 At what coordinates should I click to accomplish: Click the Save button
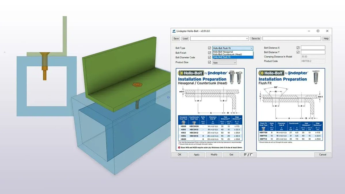(x=176, y=39)
